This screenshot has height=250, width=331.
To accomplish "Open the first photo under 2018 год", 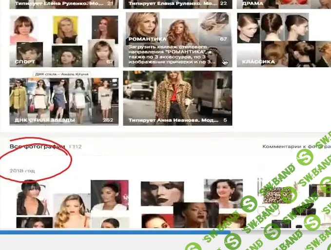I will point(32,197).
